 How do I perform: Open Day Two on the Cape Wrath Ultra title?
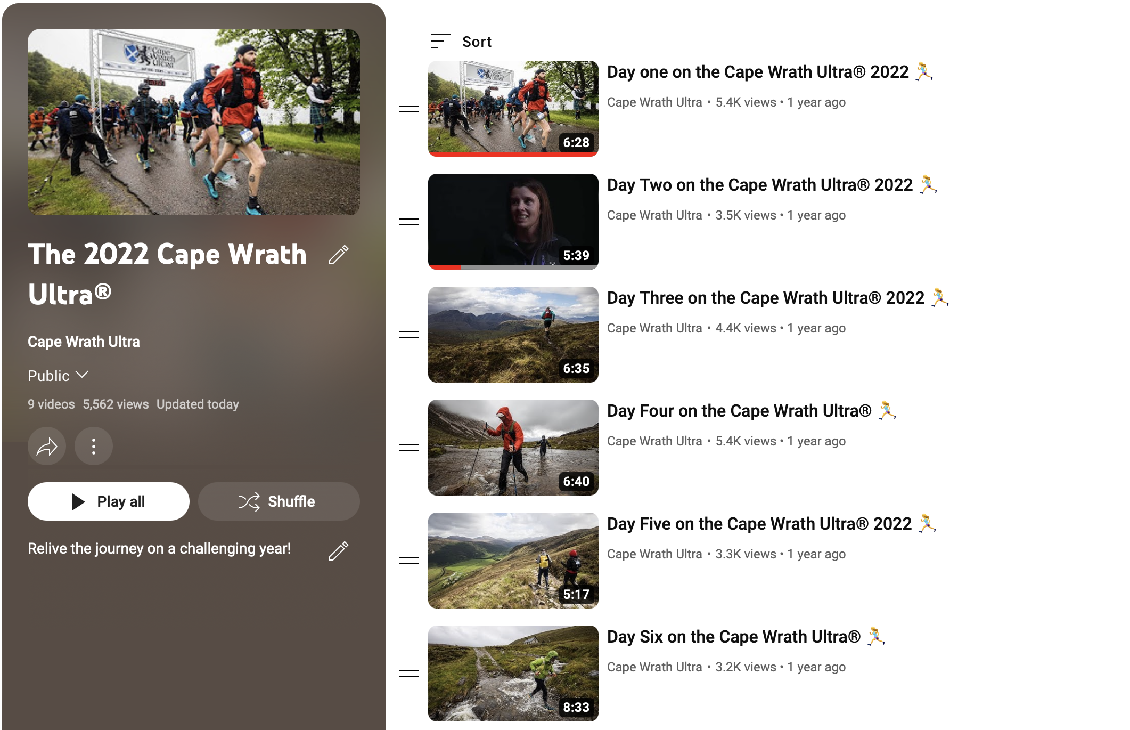(760, 185)
